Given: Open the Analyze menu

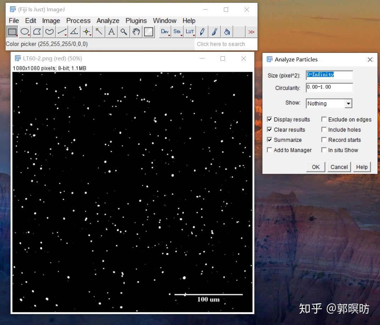Looking at the screenshot, I should [x=108, y=21].
